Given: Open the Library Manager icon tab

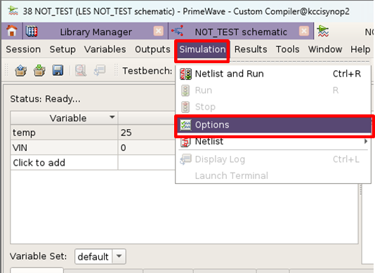Looking at the screenshot, I should tap(32, 32).
